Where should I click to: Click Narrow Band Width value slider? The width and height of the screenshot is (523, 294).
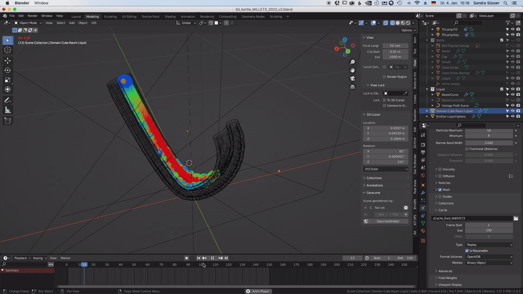click(489, 143)
